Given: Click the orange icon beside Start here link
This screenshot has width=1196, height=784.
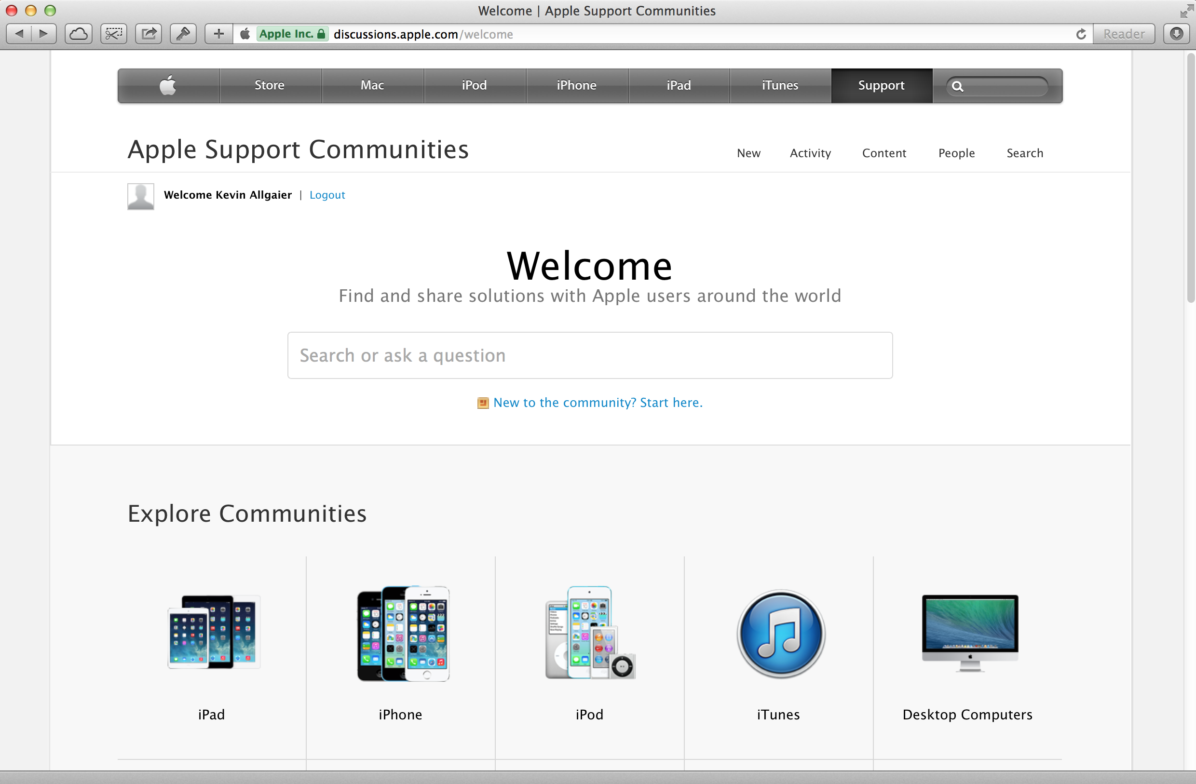Looking at the screenshot, I should (483, 403).
